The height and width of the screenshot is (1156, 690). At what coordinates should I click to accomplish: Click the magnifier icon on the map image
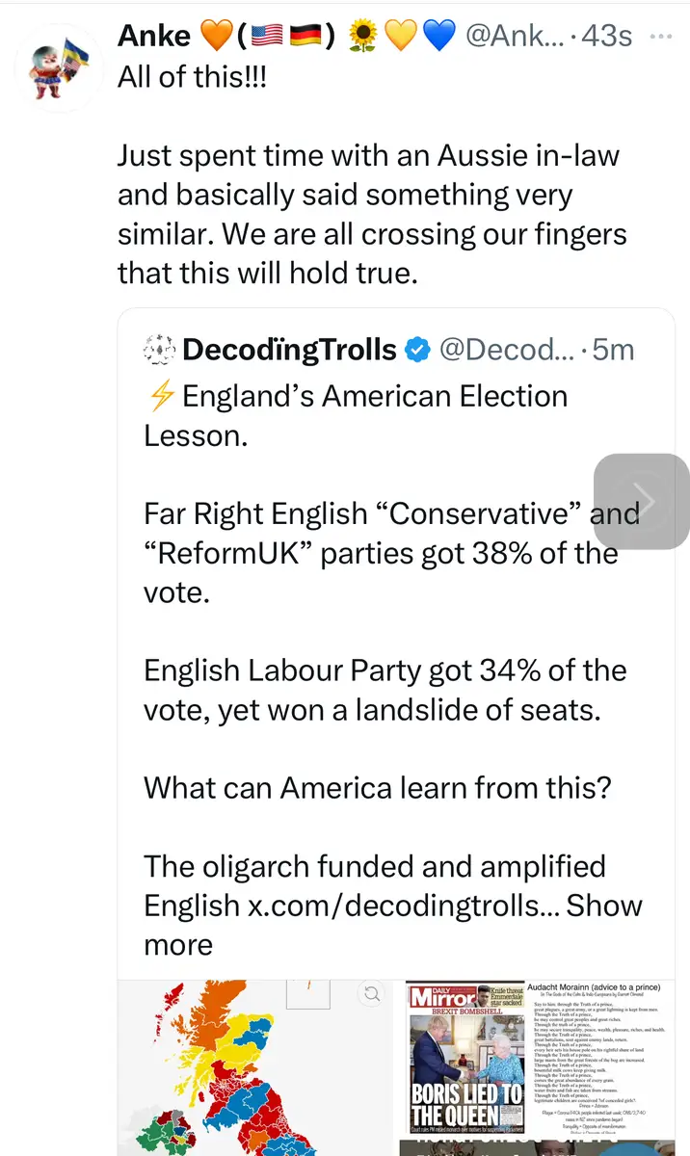pos(370,994)
